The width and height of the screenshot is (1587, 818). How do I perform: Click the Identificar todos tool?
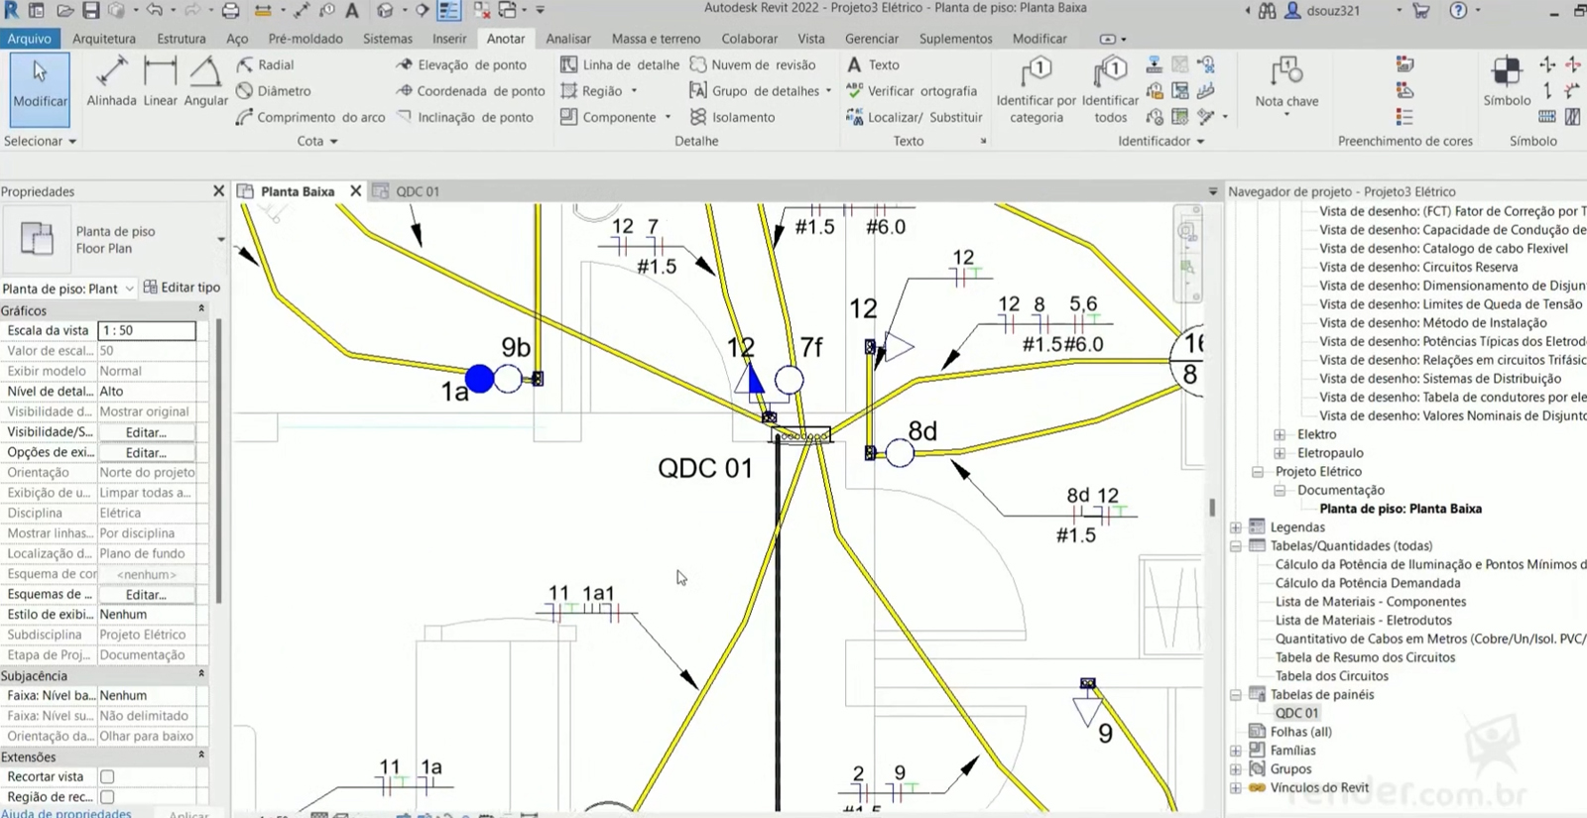click(x=1110, y=89)
